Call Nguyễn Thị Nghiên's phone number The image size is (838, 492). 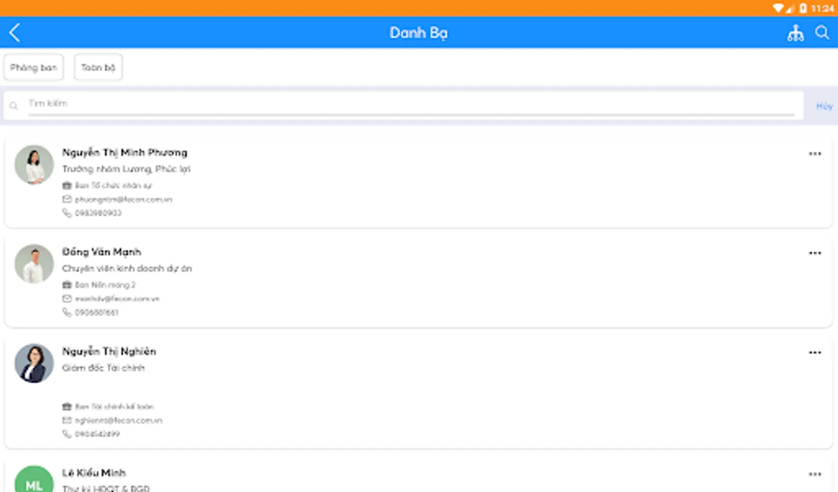click(x=97, y=434)
